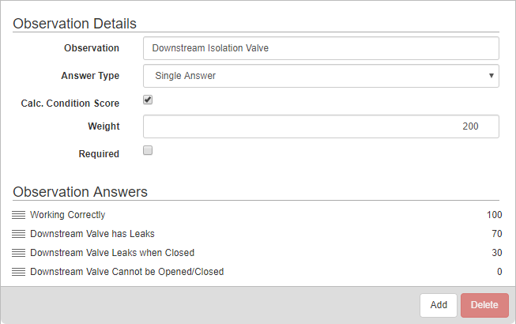The height and width of the screenshot is (324, 516).
Task: Click the score 100 for Working Correctly
Action: (x=495, y=215)
